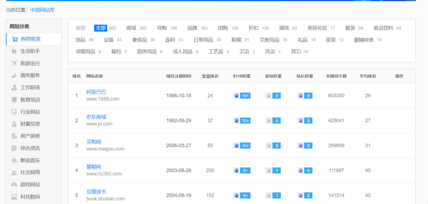Click the laptop icon beside 科技数码
Viewport: 428px width, 204px height.
pos(14,196)
